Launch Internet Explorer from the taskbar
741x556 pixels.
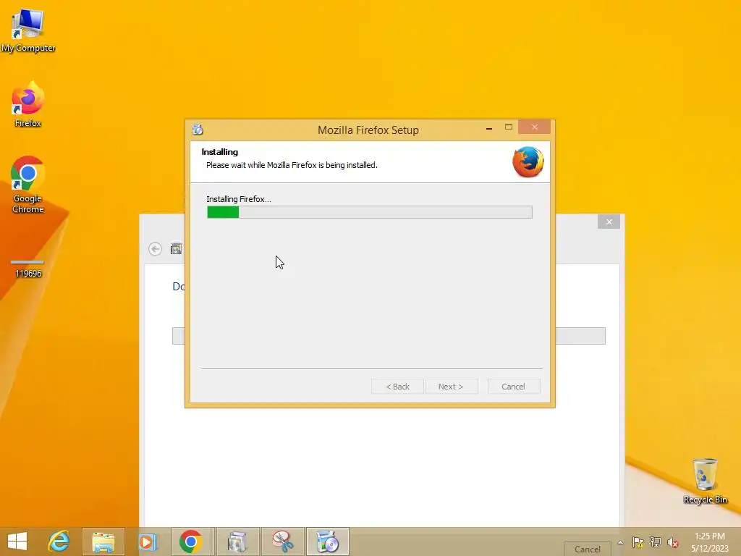(59, 542)
